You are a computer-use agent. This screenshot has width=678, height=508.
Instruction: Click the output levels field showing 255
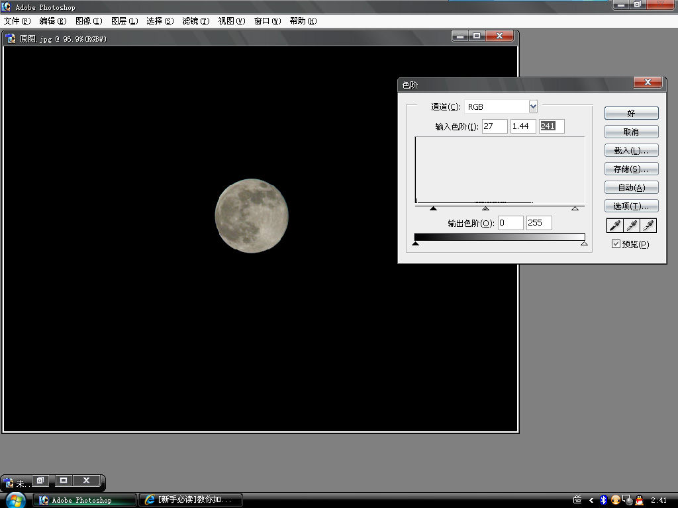tap(539, 223)
